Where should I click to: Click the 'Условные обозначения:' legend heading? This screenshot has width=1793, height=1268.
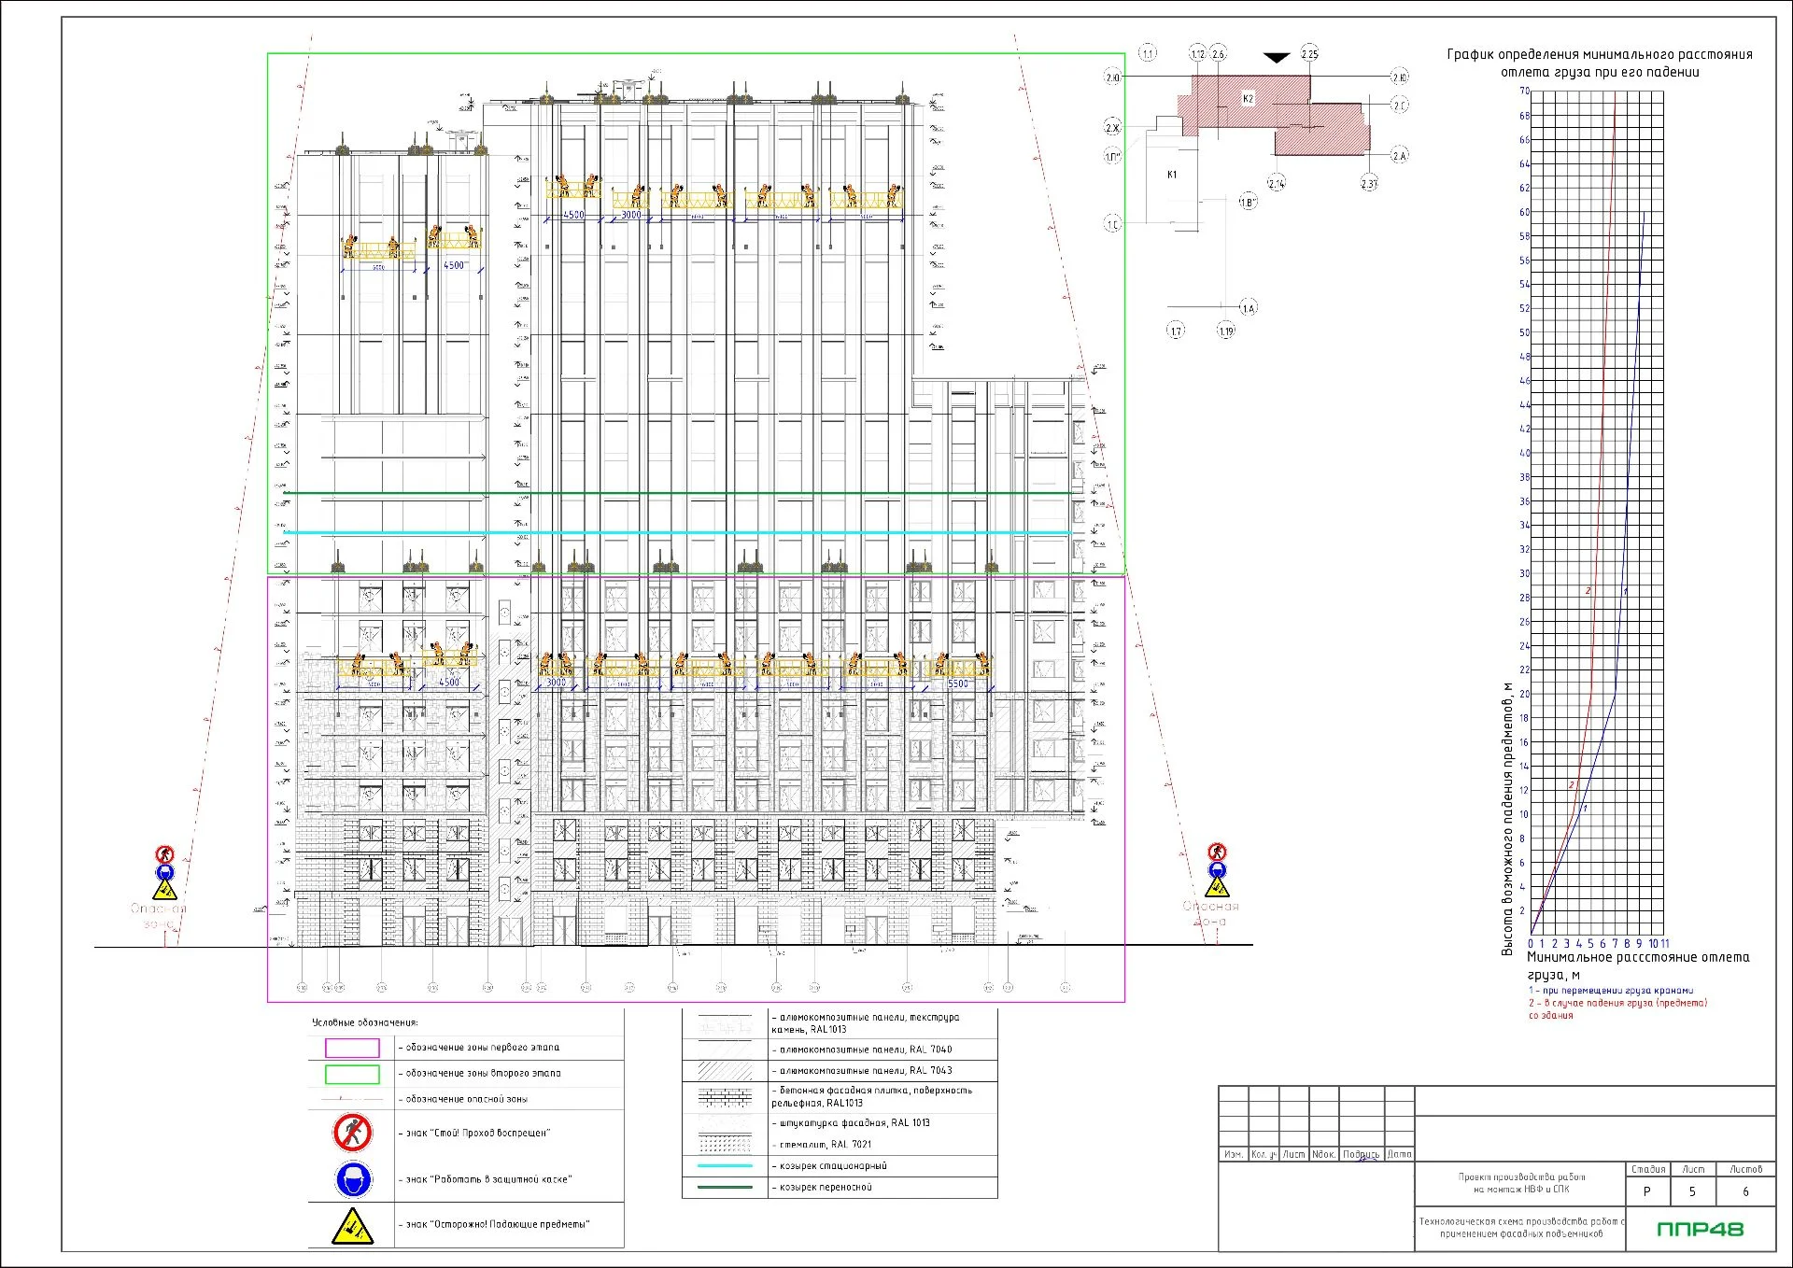[x=364, y=1022]
